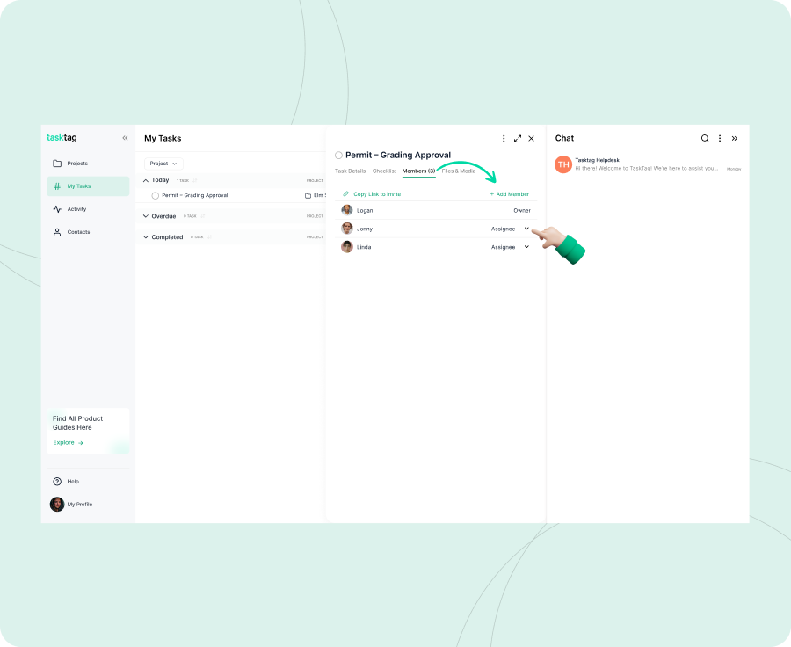The width and height of the screenshot is (791, 647).
Task: Switch to the Checklist tab
Action: click(383, 171)
